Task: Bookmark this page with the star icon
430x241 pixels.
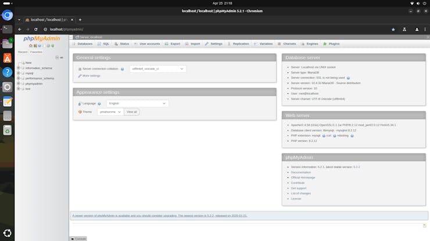Action: [x=393, y=30]
